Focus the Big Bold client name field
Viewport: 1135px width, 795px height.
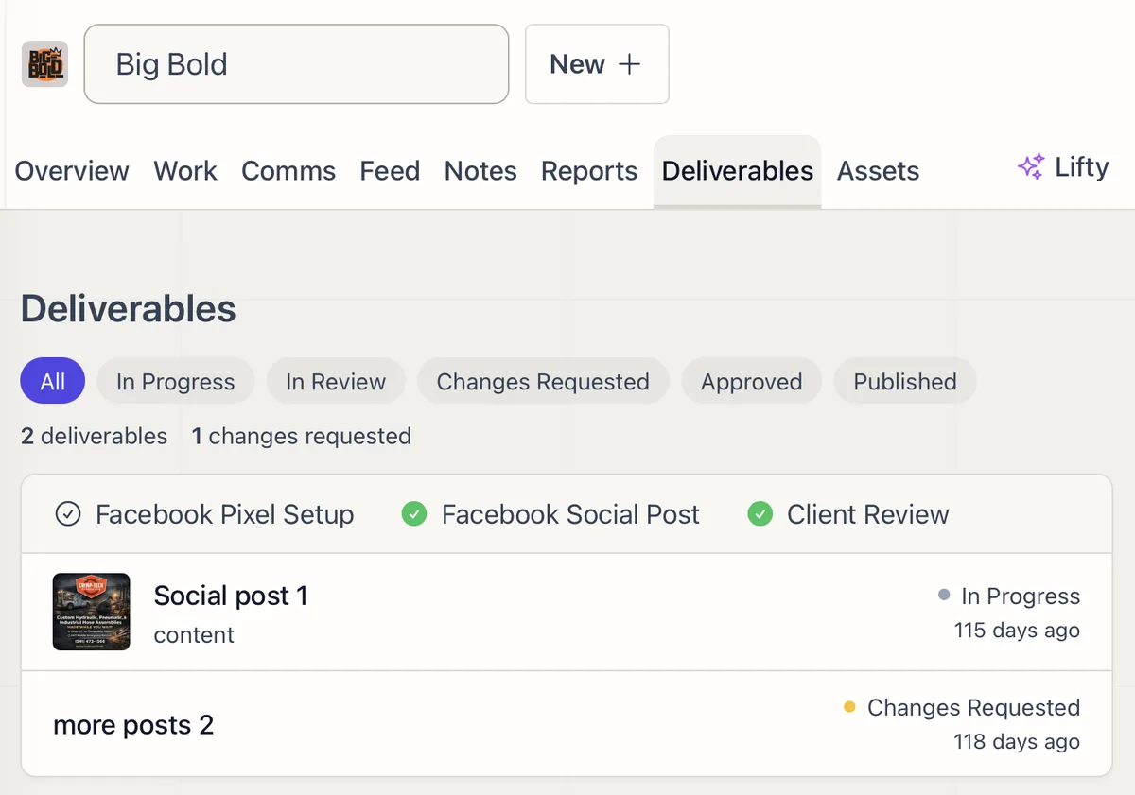(x=296, y=64)
